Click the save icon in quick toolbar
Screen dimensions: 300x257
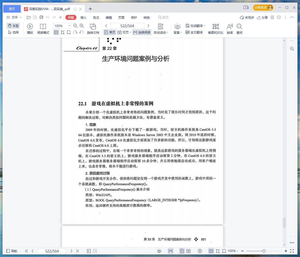pyautogui.click(x=35, y=17)
